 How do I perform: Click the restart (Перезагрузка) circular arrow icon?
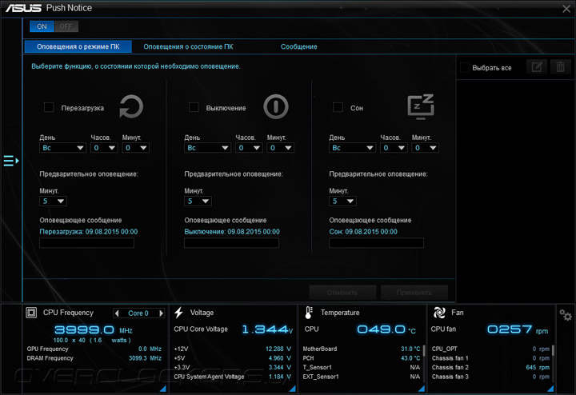131,106
